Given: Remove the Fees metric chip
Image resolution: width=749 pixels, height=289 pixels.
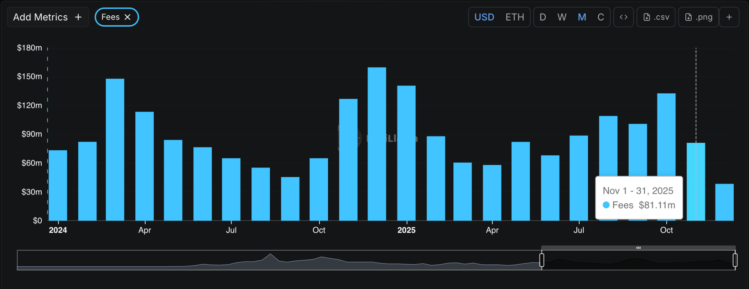Looking at the screenshot, I should tap(128, 17).
